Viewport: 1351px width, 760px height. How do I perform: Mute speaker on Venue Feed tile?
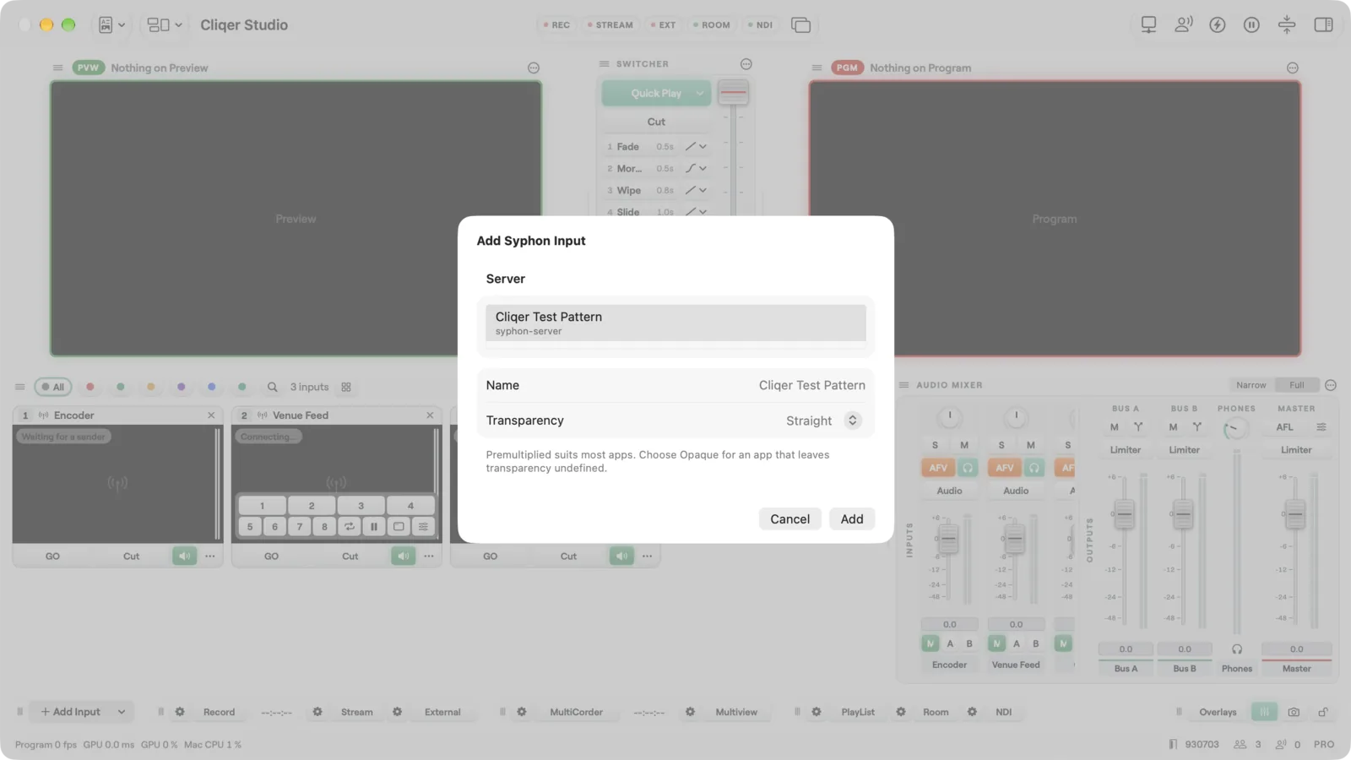[404, 556]
